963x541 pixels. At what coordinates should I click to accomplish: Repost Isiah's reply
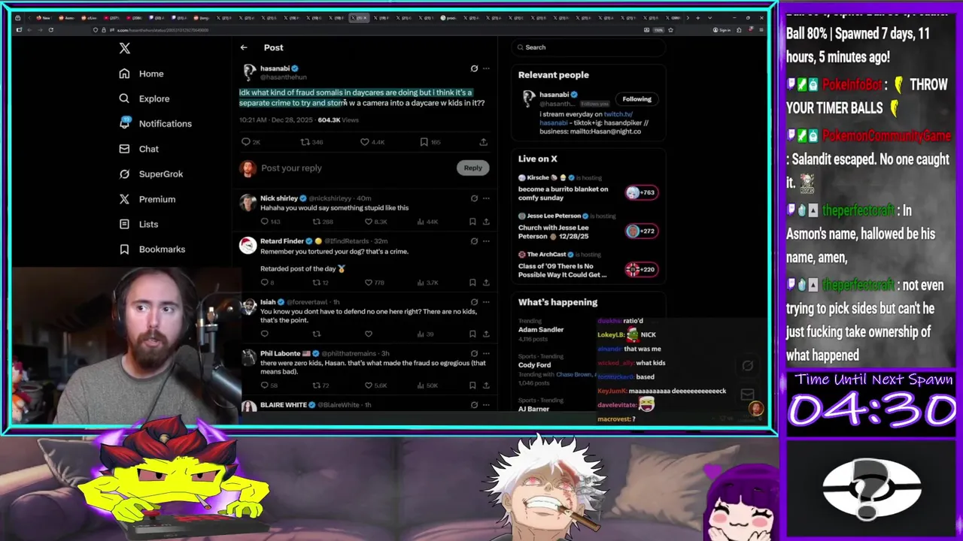[317, 334]
